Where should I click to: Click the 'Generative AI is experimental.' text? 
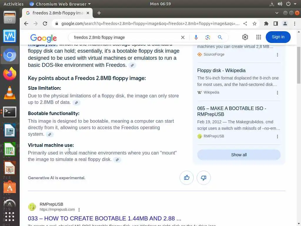pos(57,178)
